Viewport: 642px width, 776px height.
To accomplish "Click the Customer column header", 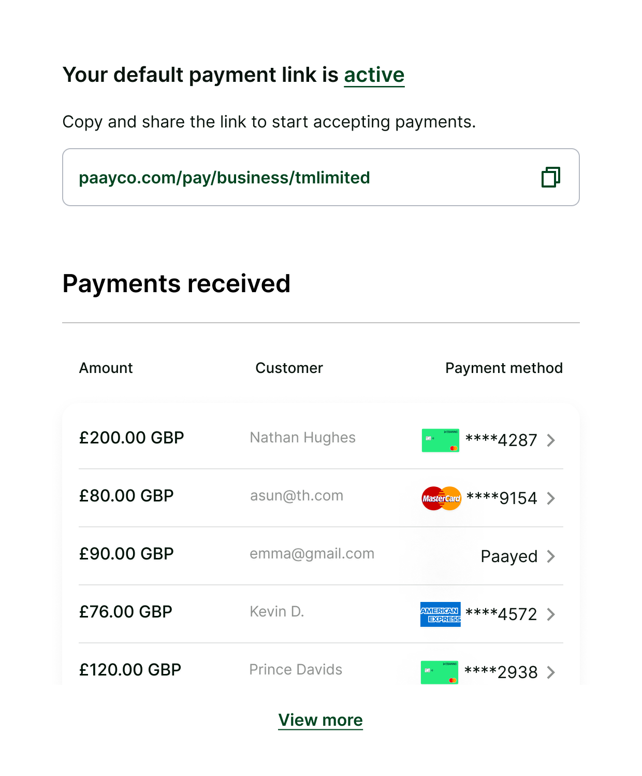I will point(289,368).
